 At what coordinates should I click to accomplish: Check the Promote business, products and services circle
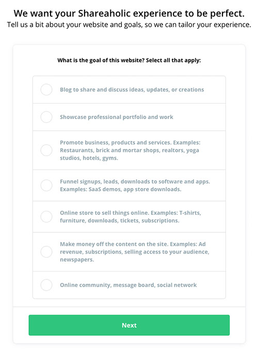pos(46,150)
